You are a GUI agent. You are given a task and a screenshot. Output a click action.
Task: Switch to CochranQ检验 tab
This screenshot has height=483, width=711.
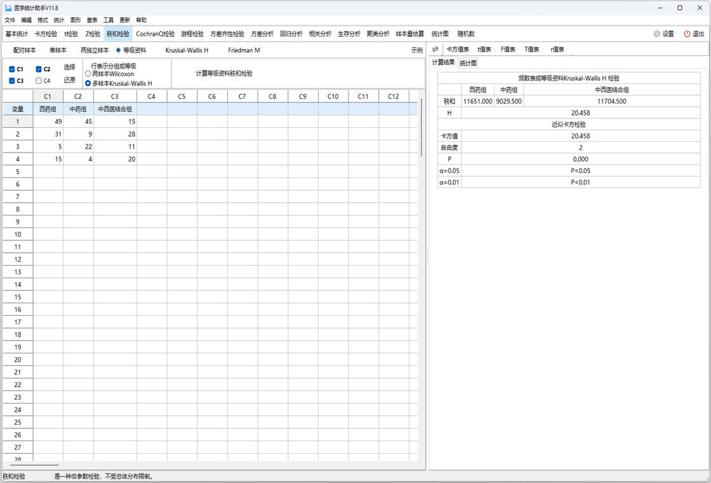click(x=155, y=34)
